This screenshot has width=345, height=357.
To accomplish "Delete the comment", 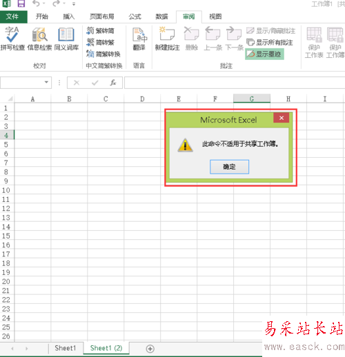I will [x=191, y=38].
